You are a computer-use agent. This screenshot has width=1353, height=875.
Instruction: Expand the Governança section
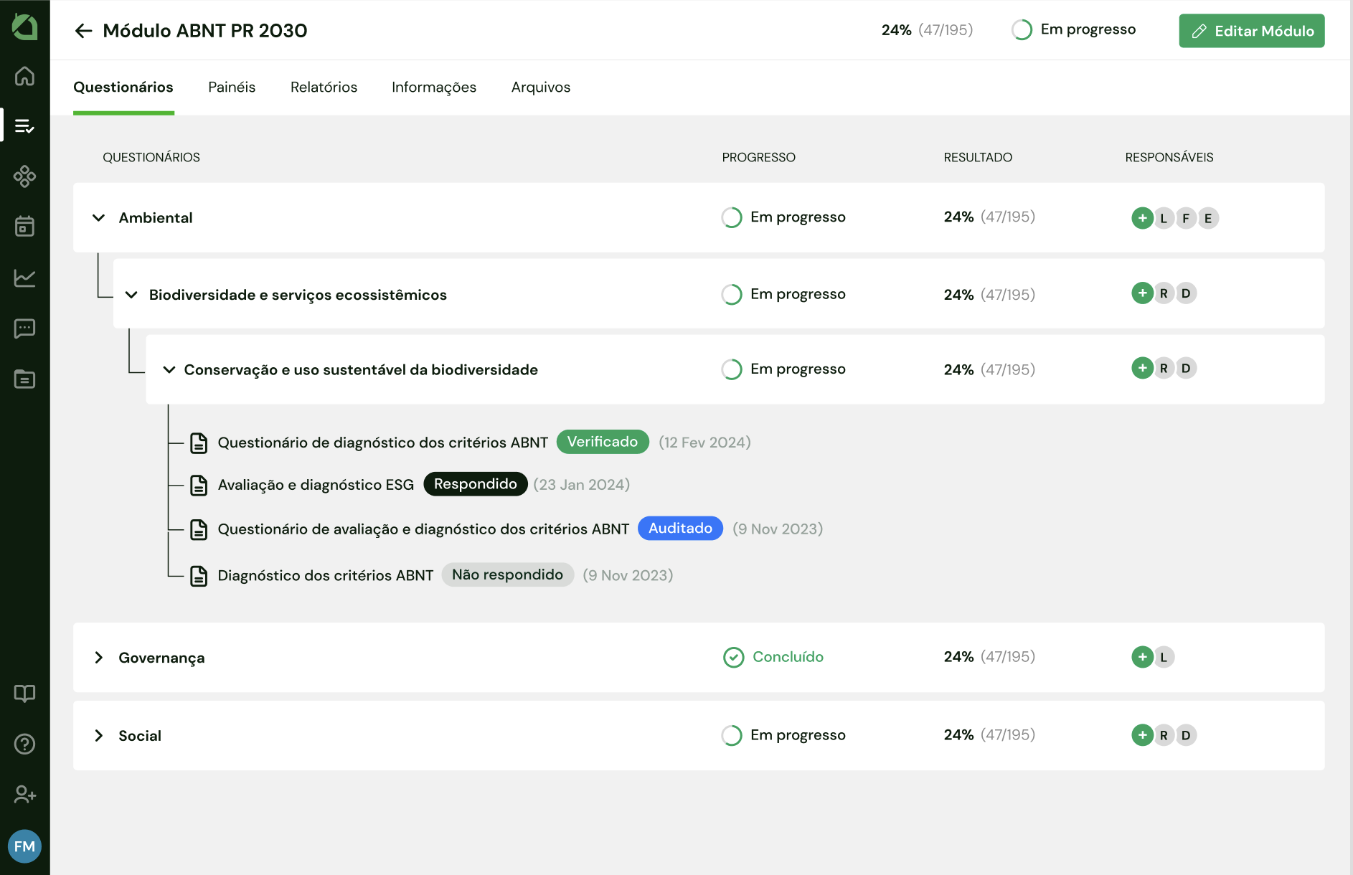[x=99, y=658]
